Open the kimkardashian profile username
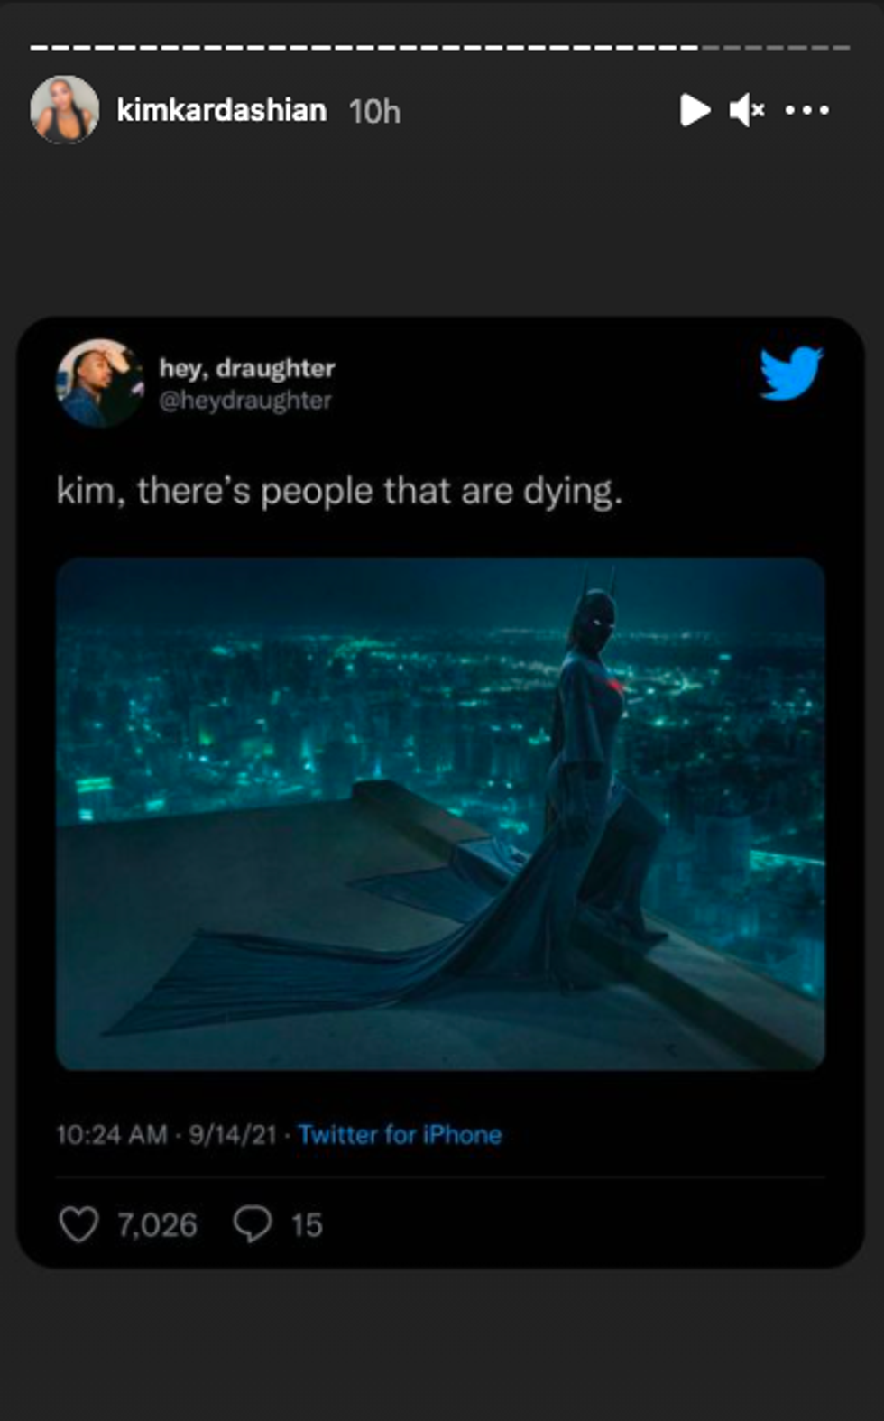This screenshot has height=1421, width=884. [x=221, y=110]
